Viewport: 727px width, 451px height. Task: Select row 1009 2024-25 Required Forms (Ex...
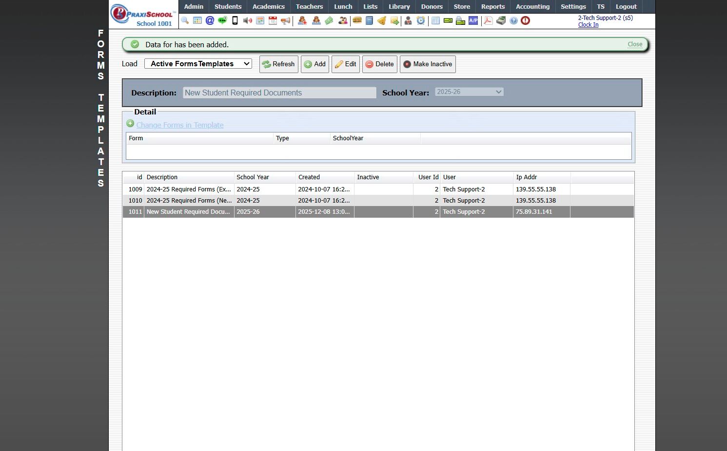click(x=378, y=189)
